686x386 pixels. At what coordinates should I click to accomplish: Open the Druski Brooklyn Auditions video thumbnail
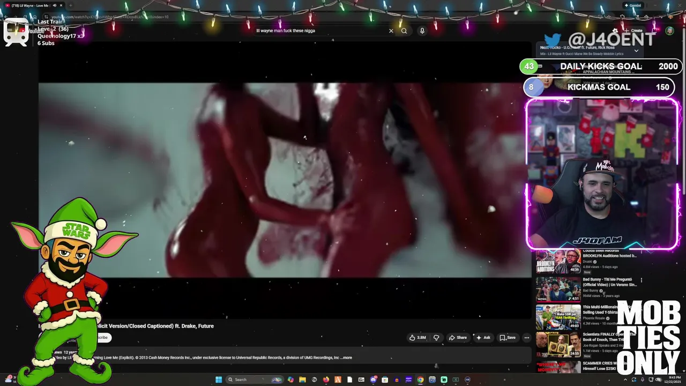tap(558, 263)
